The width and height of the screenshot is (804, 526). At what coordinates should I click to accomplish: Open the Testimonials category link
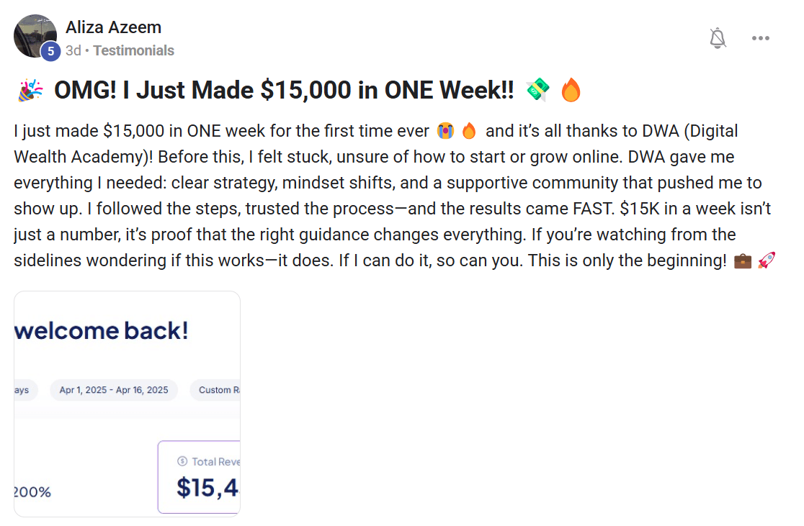(x=133, y=50)
